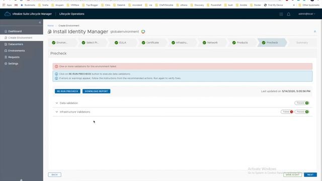Open the Other bookmarks folder

tap(309, 5)
